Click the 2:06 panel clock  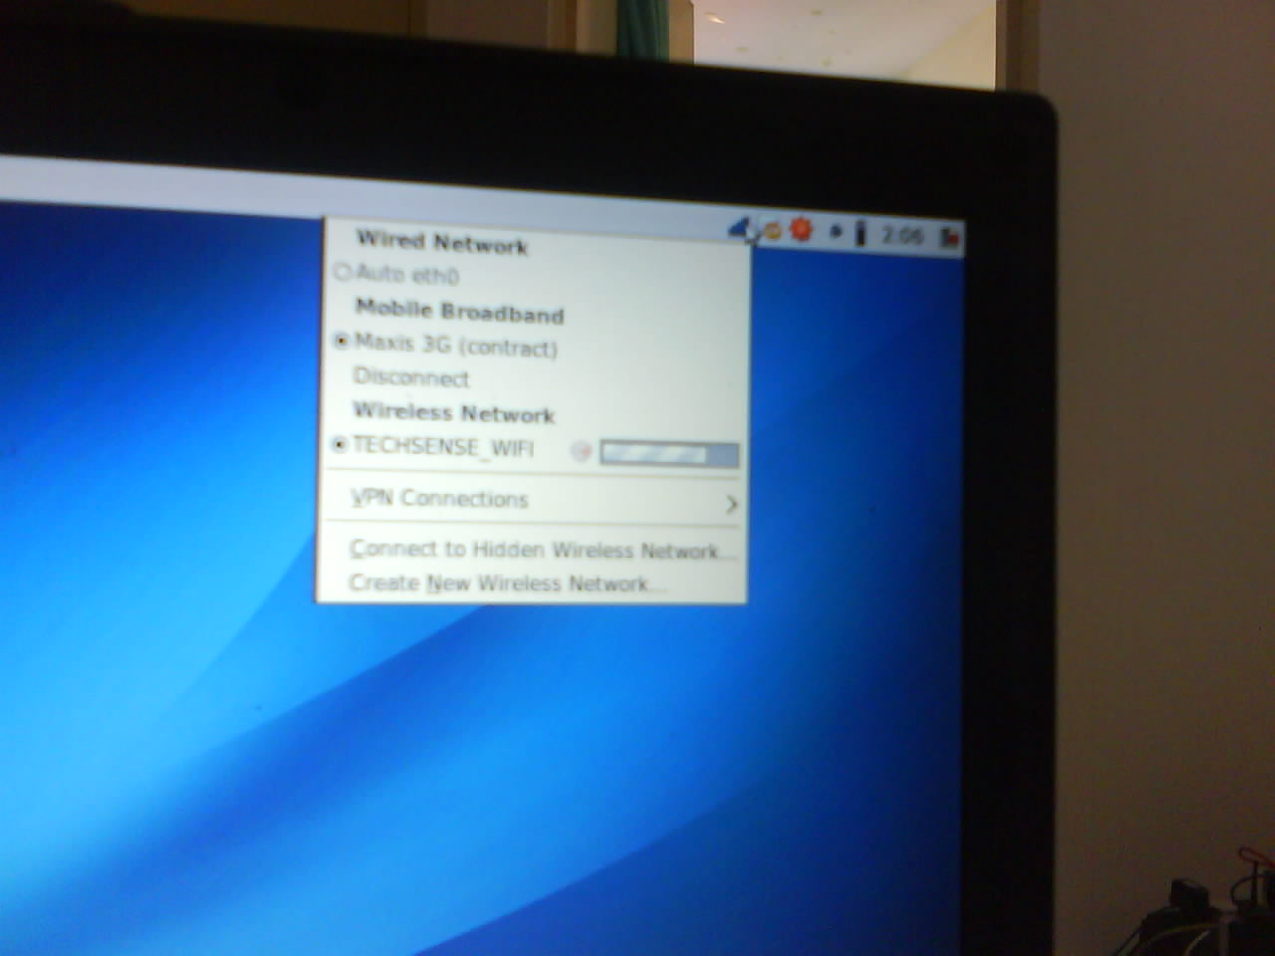(x=902, y=236)
